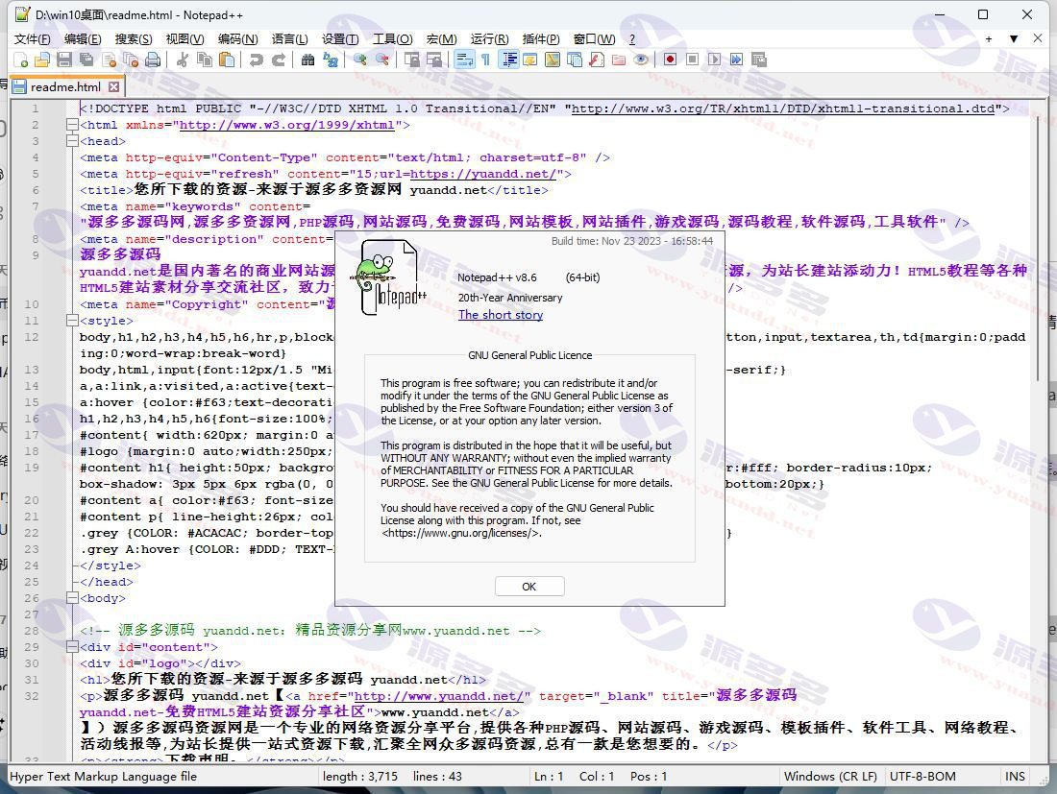Click the Paste clipboard icon
The width and height of the screenshot is (1057, 794).
[x=227, y=60]
